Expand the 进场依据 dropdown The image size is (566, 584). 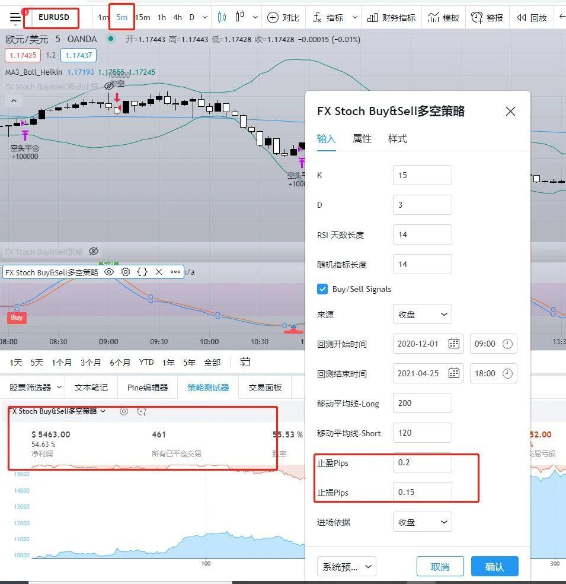[422, 522]
